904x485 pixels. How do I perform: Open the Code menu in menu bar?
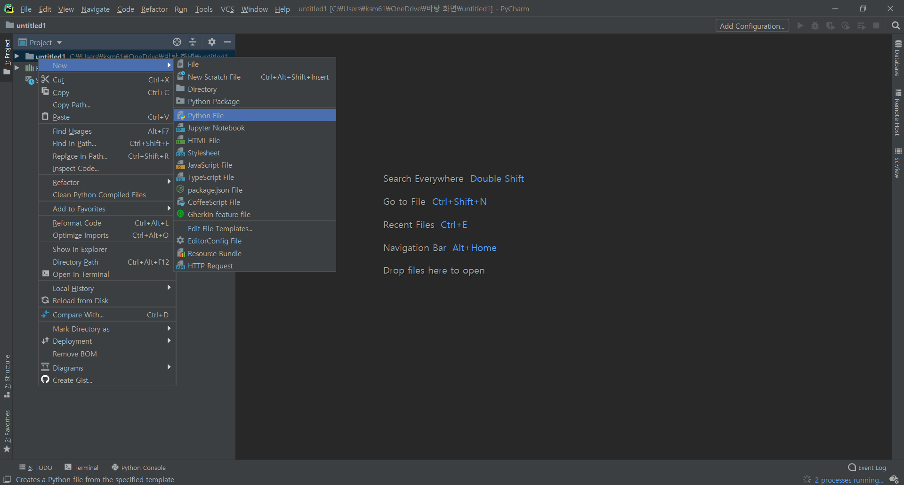click(x=126, y=9)
